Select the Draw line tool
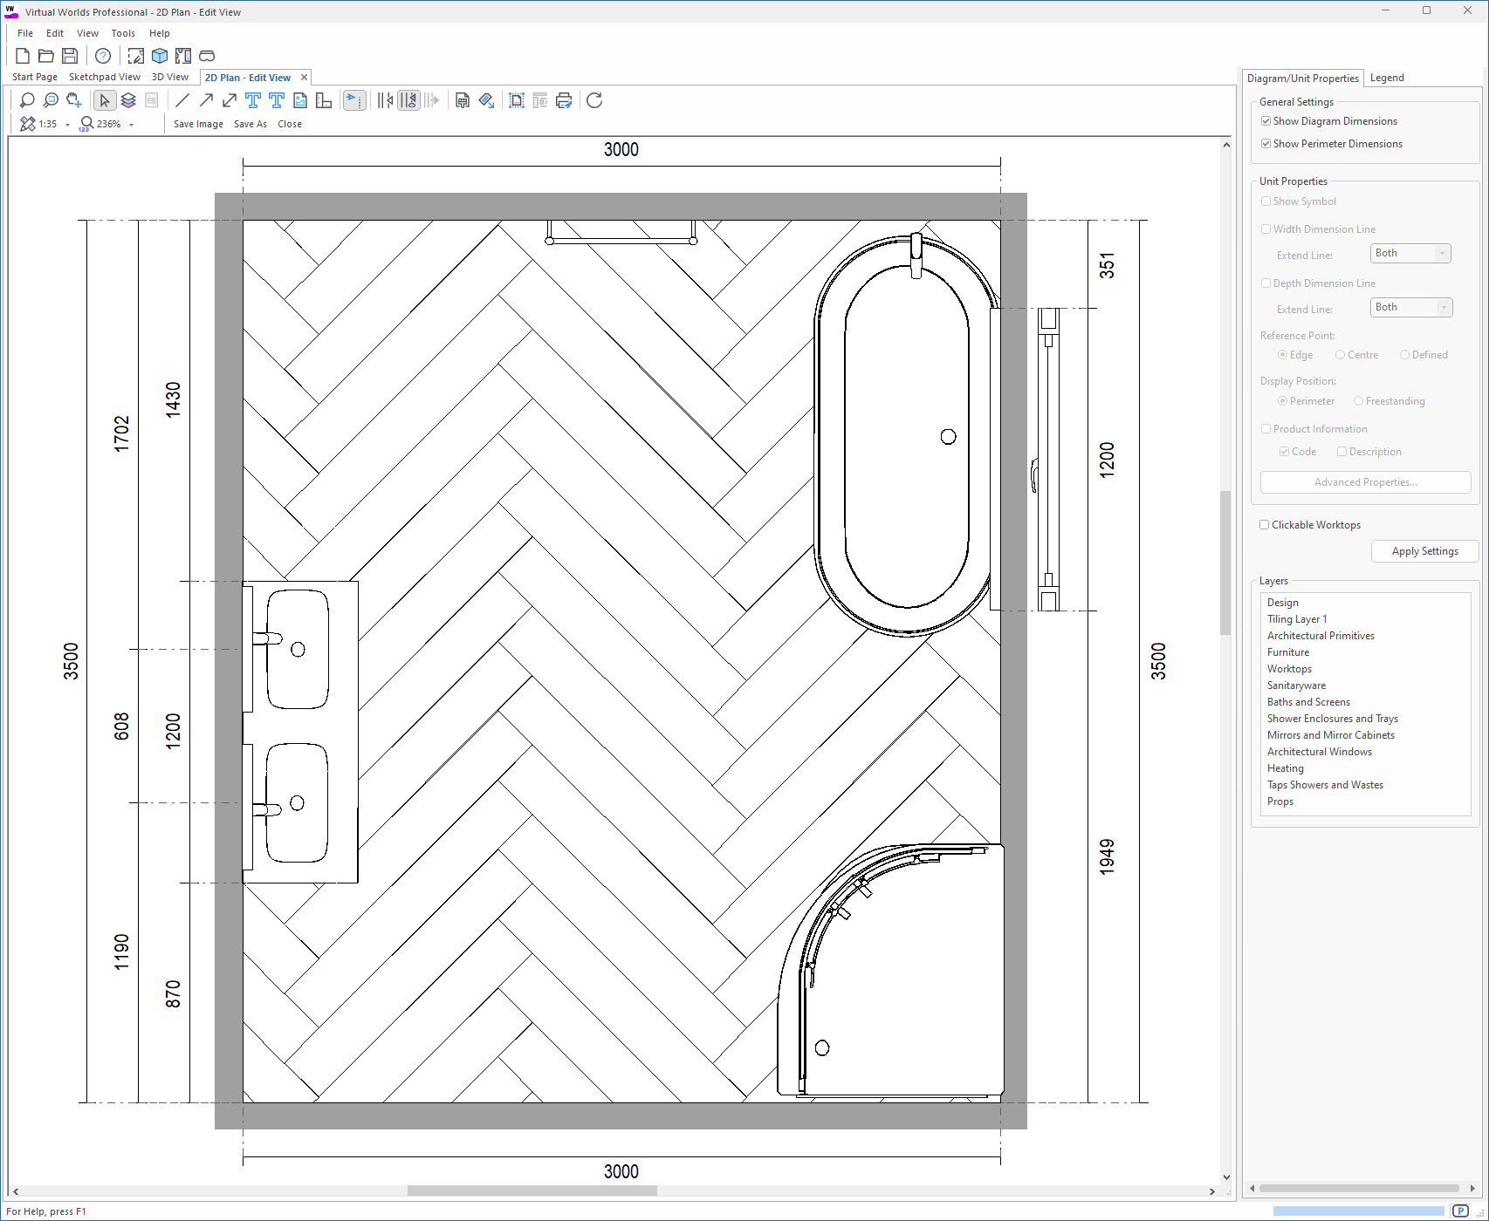The image size is (1489, 1221). click(182, 100)
